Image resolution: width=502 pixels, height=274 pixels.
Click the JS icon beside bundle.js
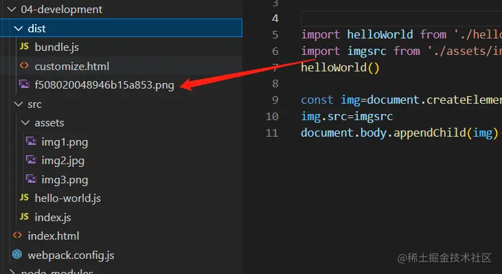[x=24, y=47]
